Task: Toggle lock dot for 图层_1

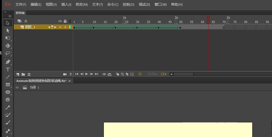Action: click(x=65, y=27)
